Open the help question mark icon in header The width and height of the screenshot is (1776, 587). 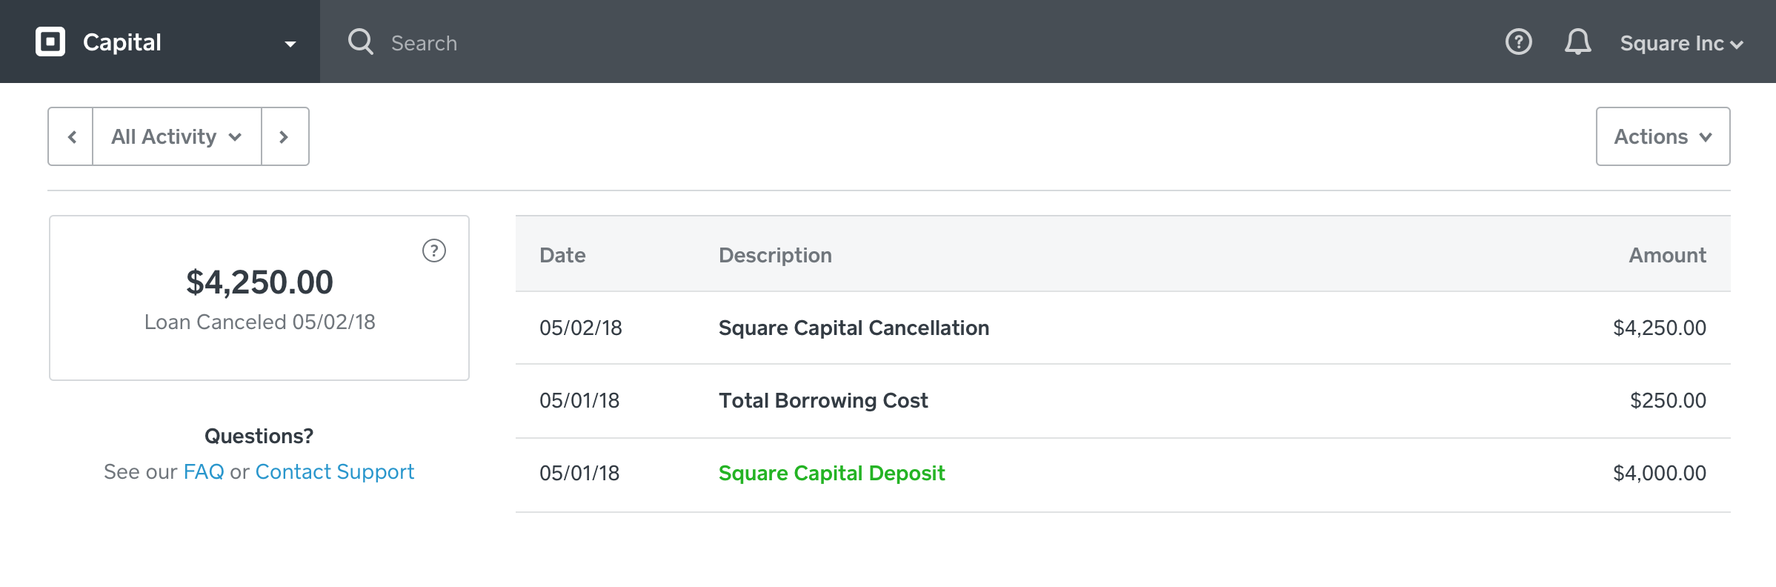coord(1518,42)
